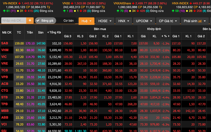Click TCB total volume 15,571,60
The height and width of the screenshot is (132, 211).
(x=54, y=70)
